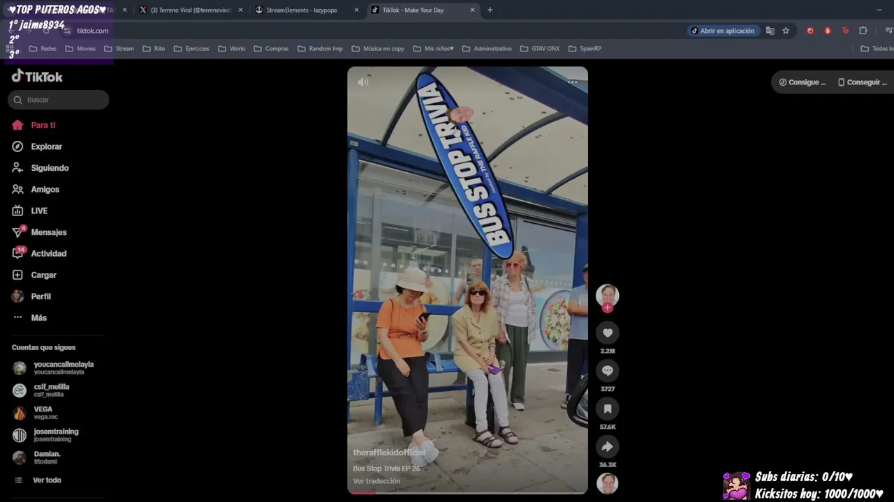
Task: Click the Consigue button at top right
Action: [803, 82]
